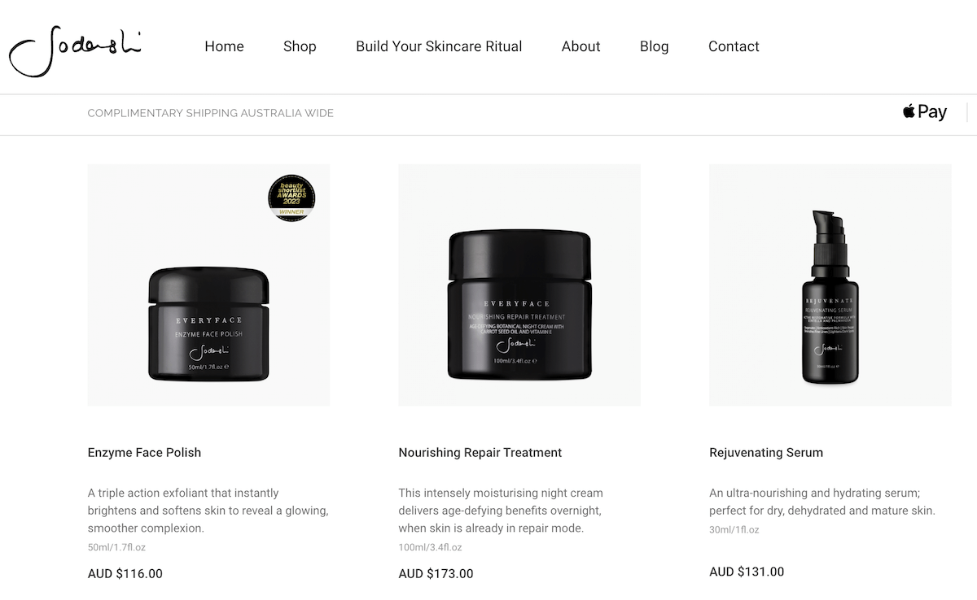Open the Contact page
Screen dimensions: 977x600
click(734, 46)
